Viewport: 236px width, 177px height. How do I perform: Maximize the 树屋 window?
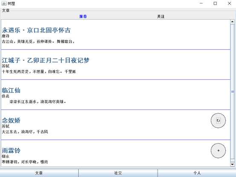215,3
